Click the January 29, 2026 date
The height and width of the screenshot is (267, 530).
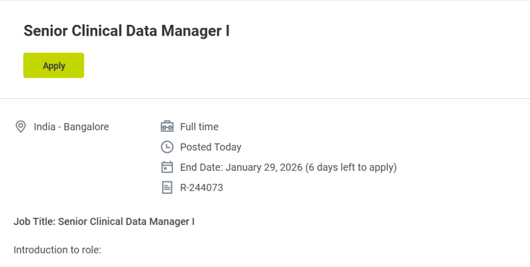pyautogui.click(x=264, y=167)
